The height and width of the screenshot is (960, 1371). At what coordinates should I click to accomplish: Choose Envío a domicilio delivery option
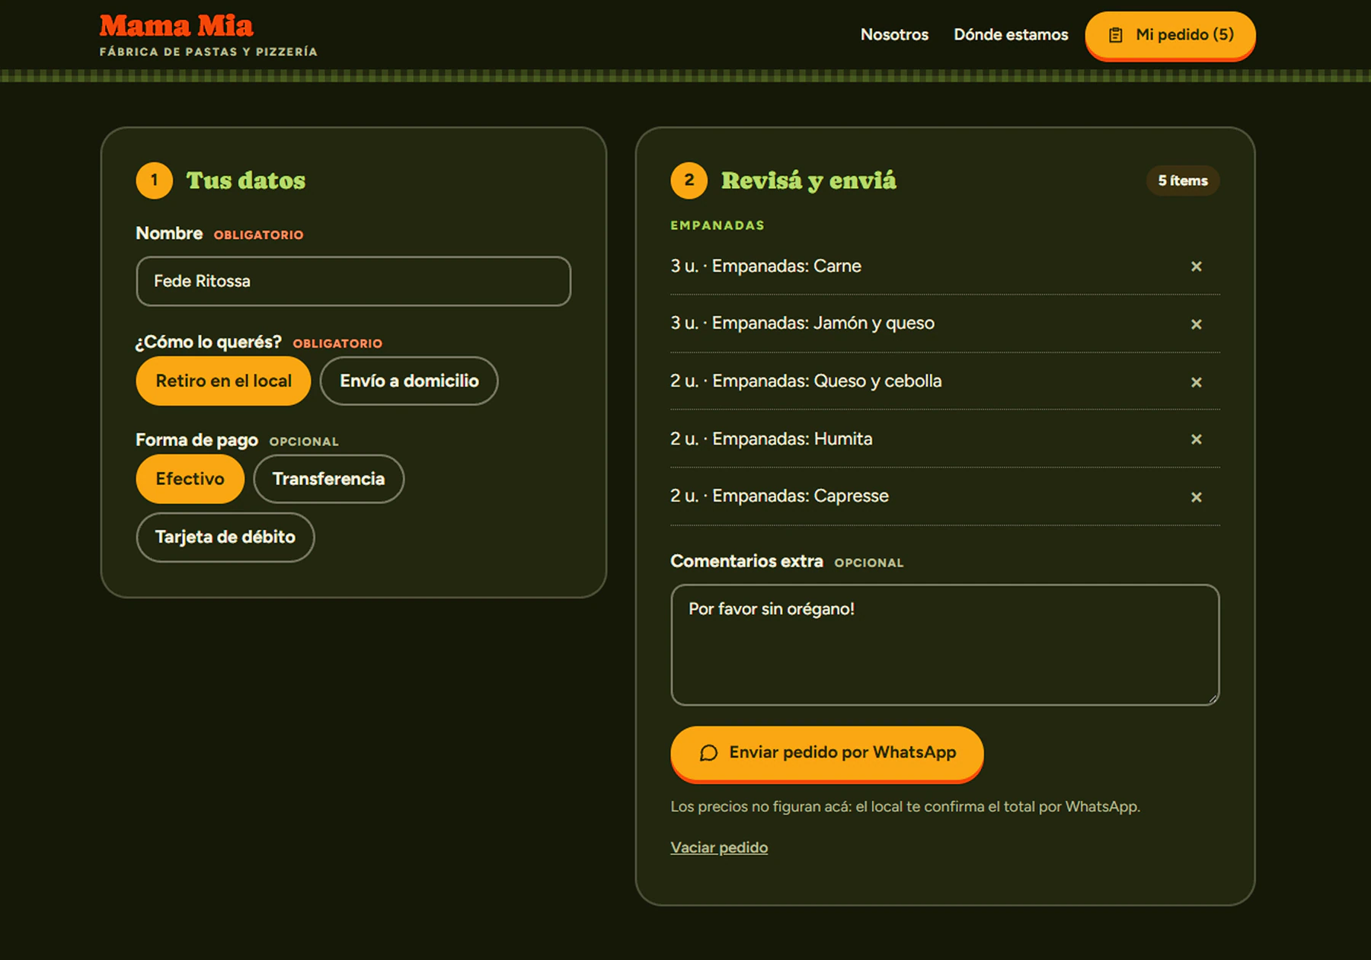409,381
